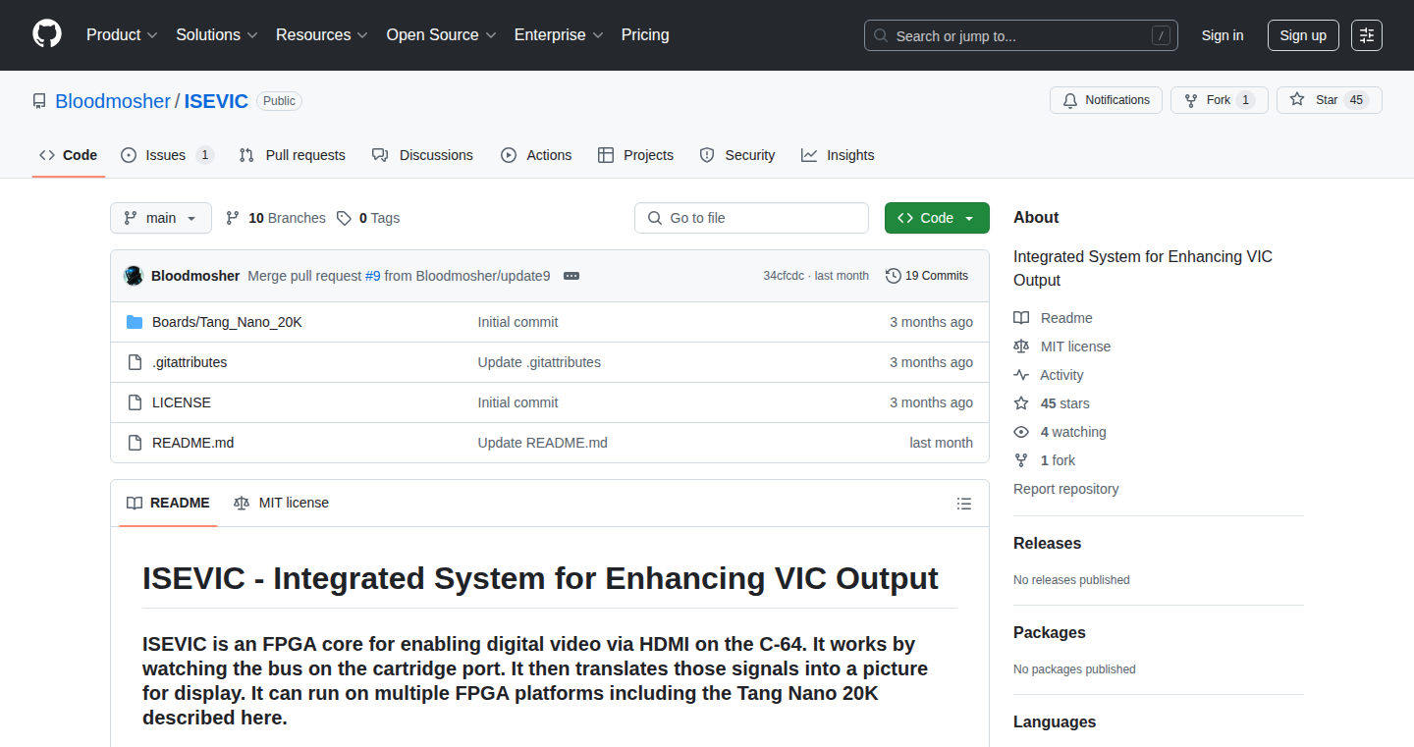
Task: Open the .gitattributes file
Action: (190, 362)
